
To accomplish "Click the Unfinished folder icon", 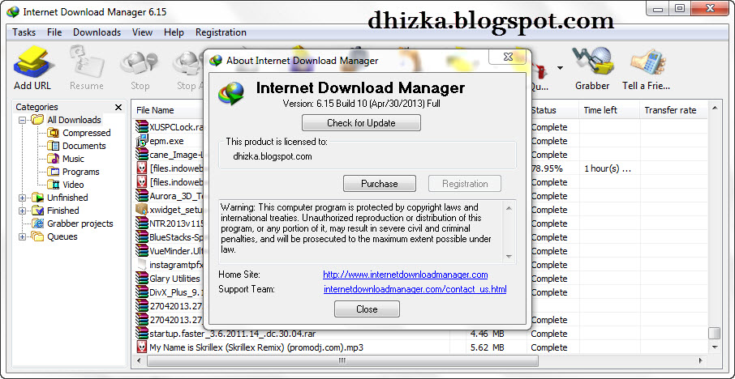I will click(37, 198).
